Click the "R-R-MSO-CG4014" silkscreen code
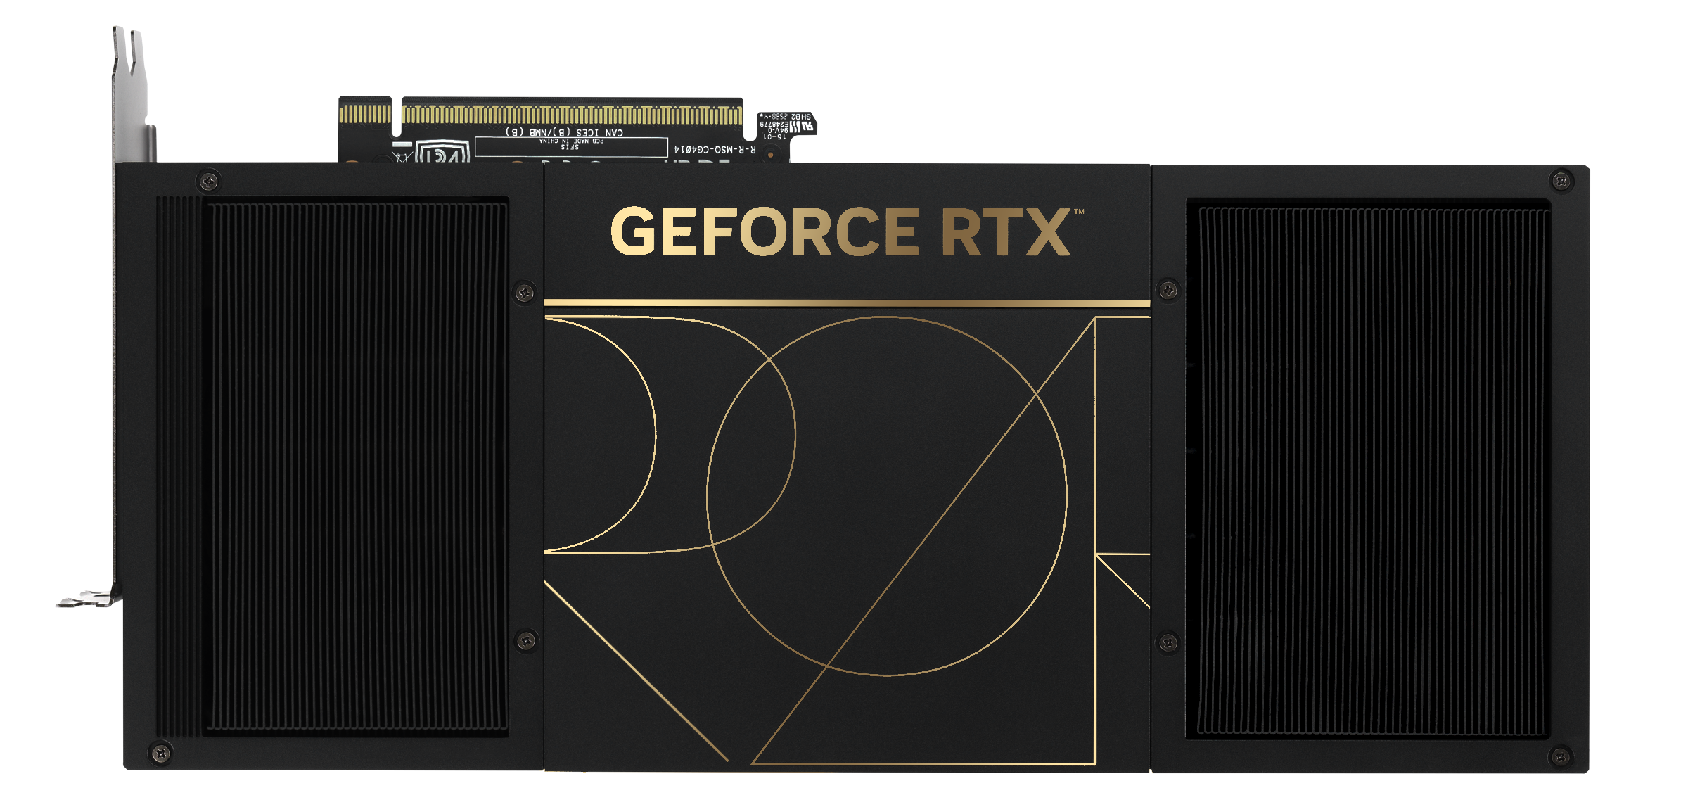The image size is (1688, 788). [x=715, y=150]
